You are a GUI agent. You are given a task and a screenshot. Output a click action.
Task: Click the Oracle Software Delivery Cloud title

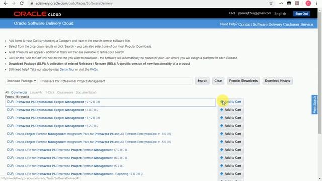coord(44,23)
